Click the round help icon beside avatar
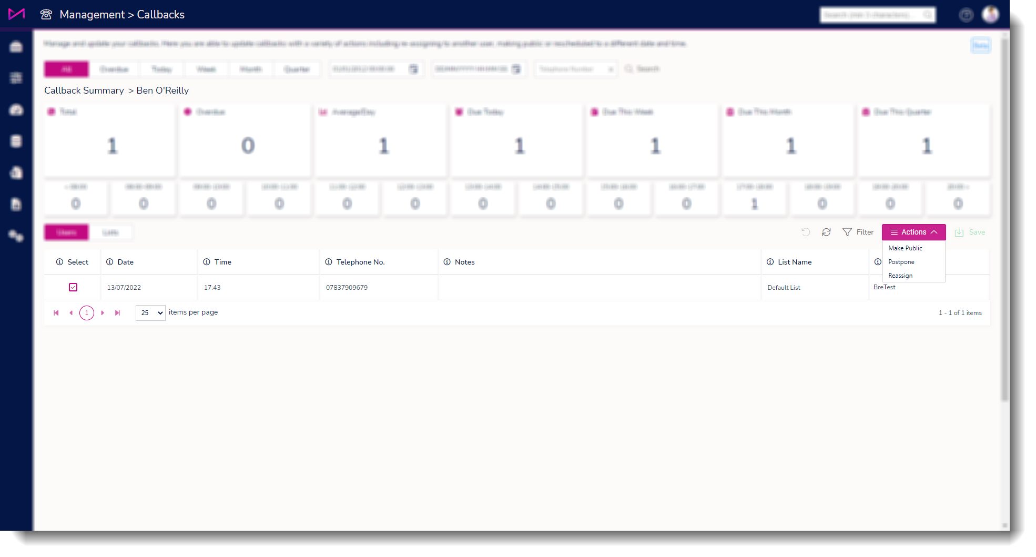The height and width of the screenshot is (557, 1036). click(966, 15)
